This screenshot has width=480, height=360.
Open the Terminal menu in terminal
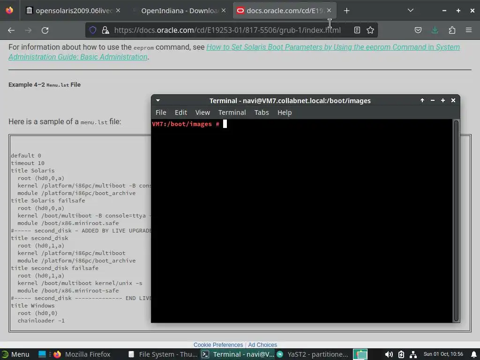coord(232,112)
